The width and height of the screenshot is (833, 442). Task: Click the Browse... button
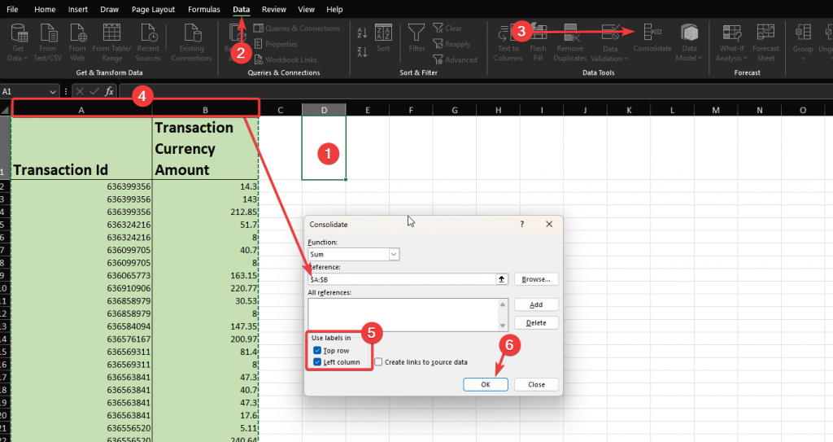(x=536, y=279)
